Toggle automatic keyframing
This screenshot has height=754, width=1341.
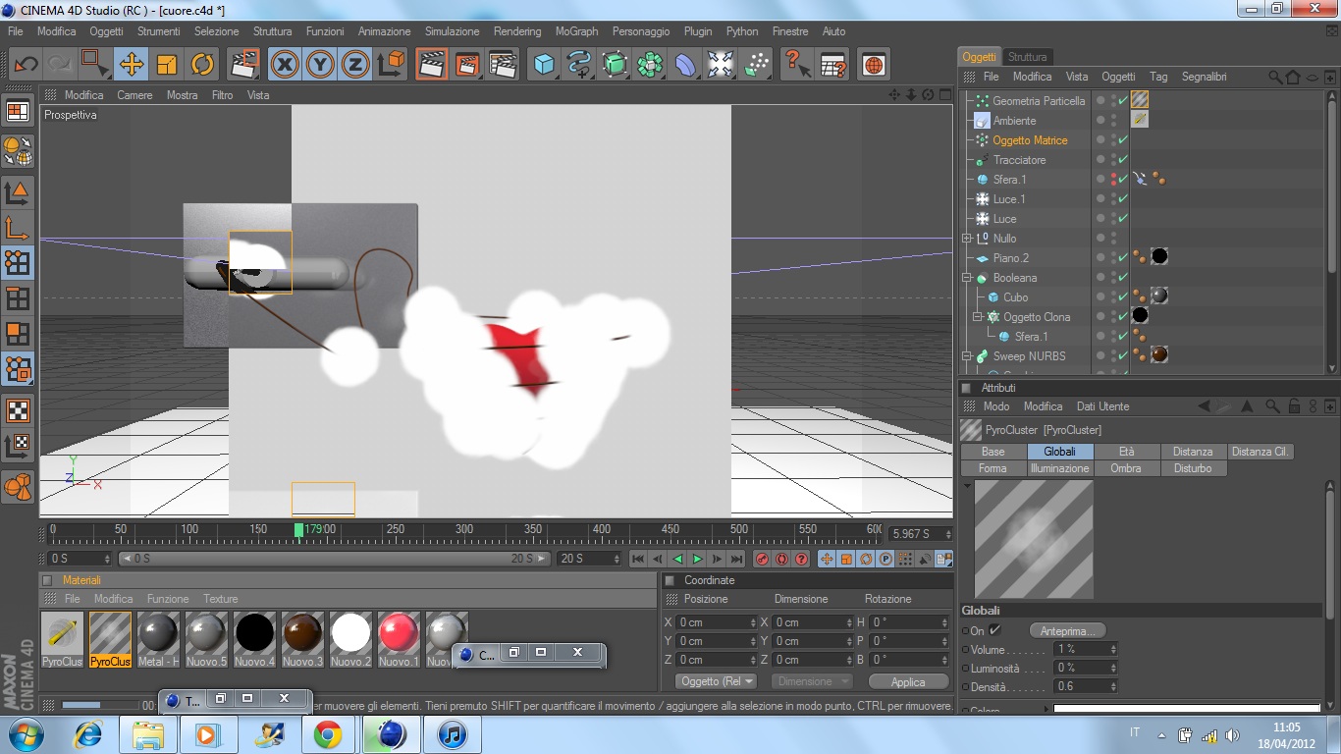coord(781,559)
